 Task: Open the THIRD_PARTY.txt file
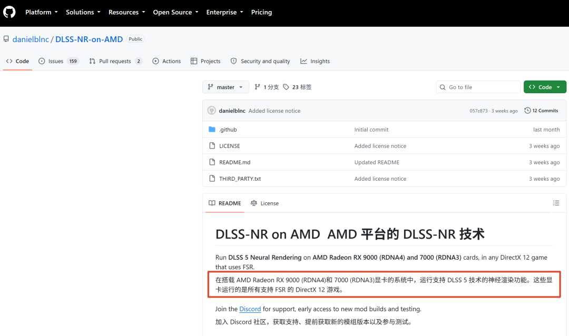[240, 179]
